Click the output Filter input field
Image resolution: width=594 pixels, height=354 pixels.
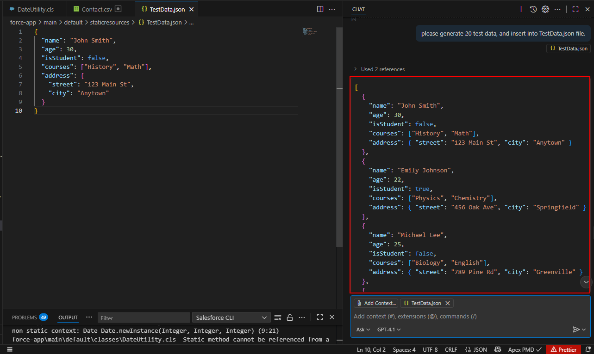click(x=144, y=318)
